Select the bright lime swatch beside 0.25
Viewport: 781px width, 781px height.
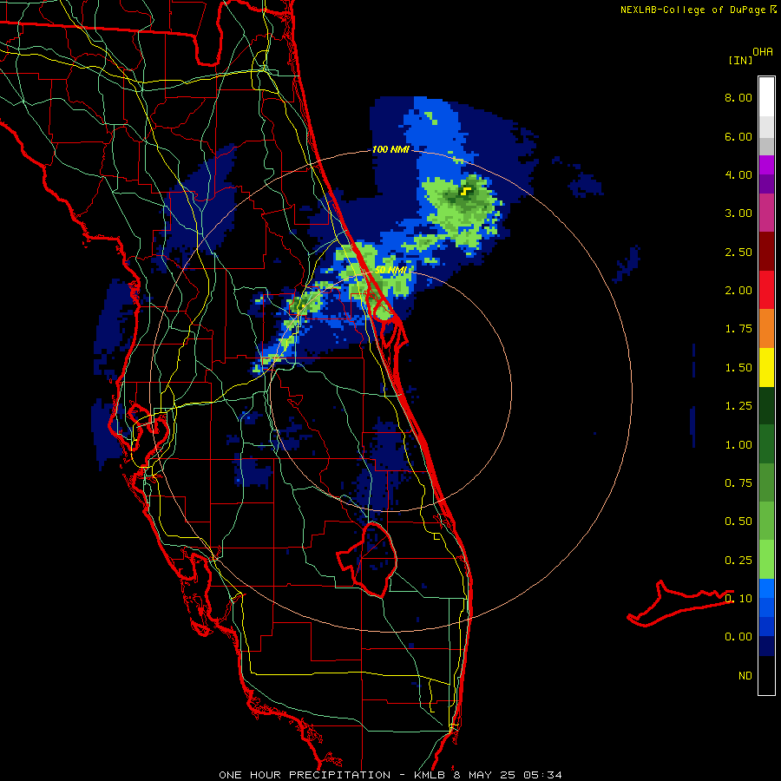point(766,560)
